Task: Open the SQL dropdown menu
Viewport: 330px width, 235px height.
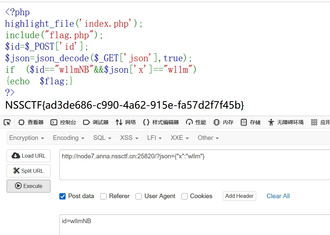Action: pos(102,138)
